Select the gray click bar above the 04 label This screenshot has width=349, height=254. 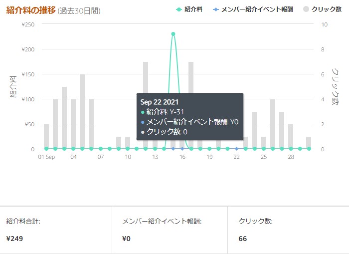click(x=73, y=124)
